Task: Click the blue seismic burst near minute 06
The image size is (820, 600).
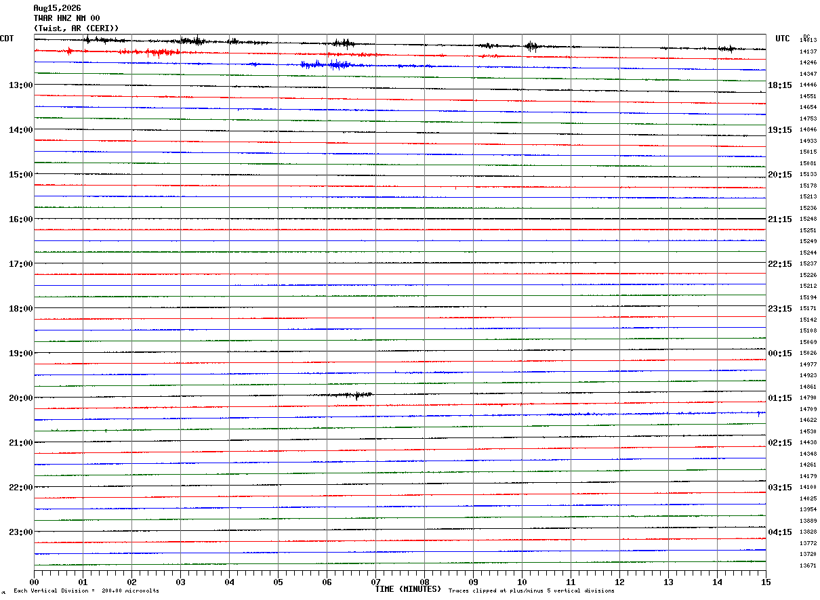Action: tap(325, 64)
